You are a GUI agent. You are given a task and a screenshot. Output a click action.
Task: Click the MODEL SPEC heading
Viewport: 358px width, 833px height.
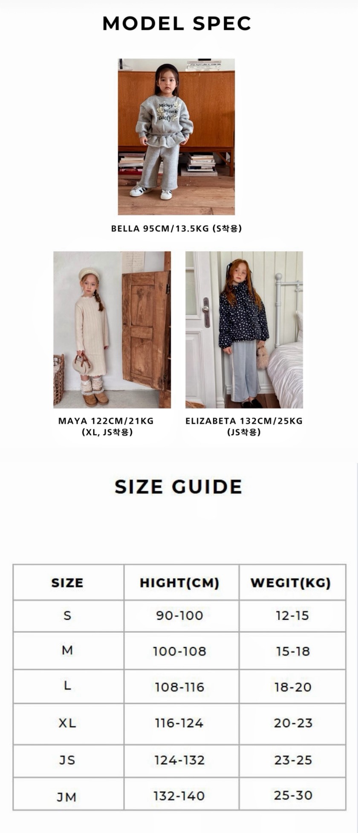(x=177, y=23)
